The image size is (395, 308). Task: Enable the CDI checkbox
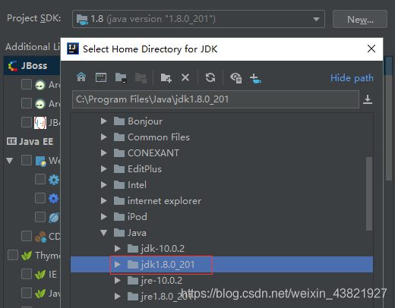tap(27, 236)
